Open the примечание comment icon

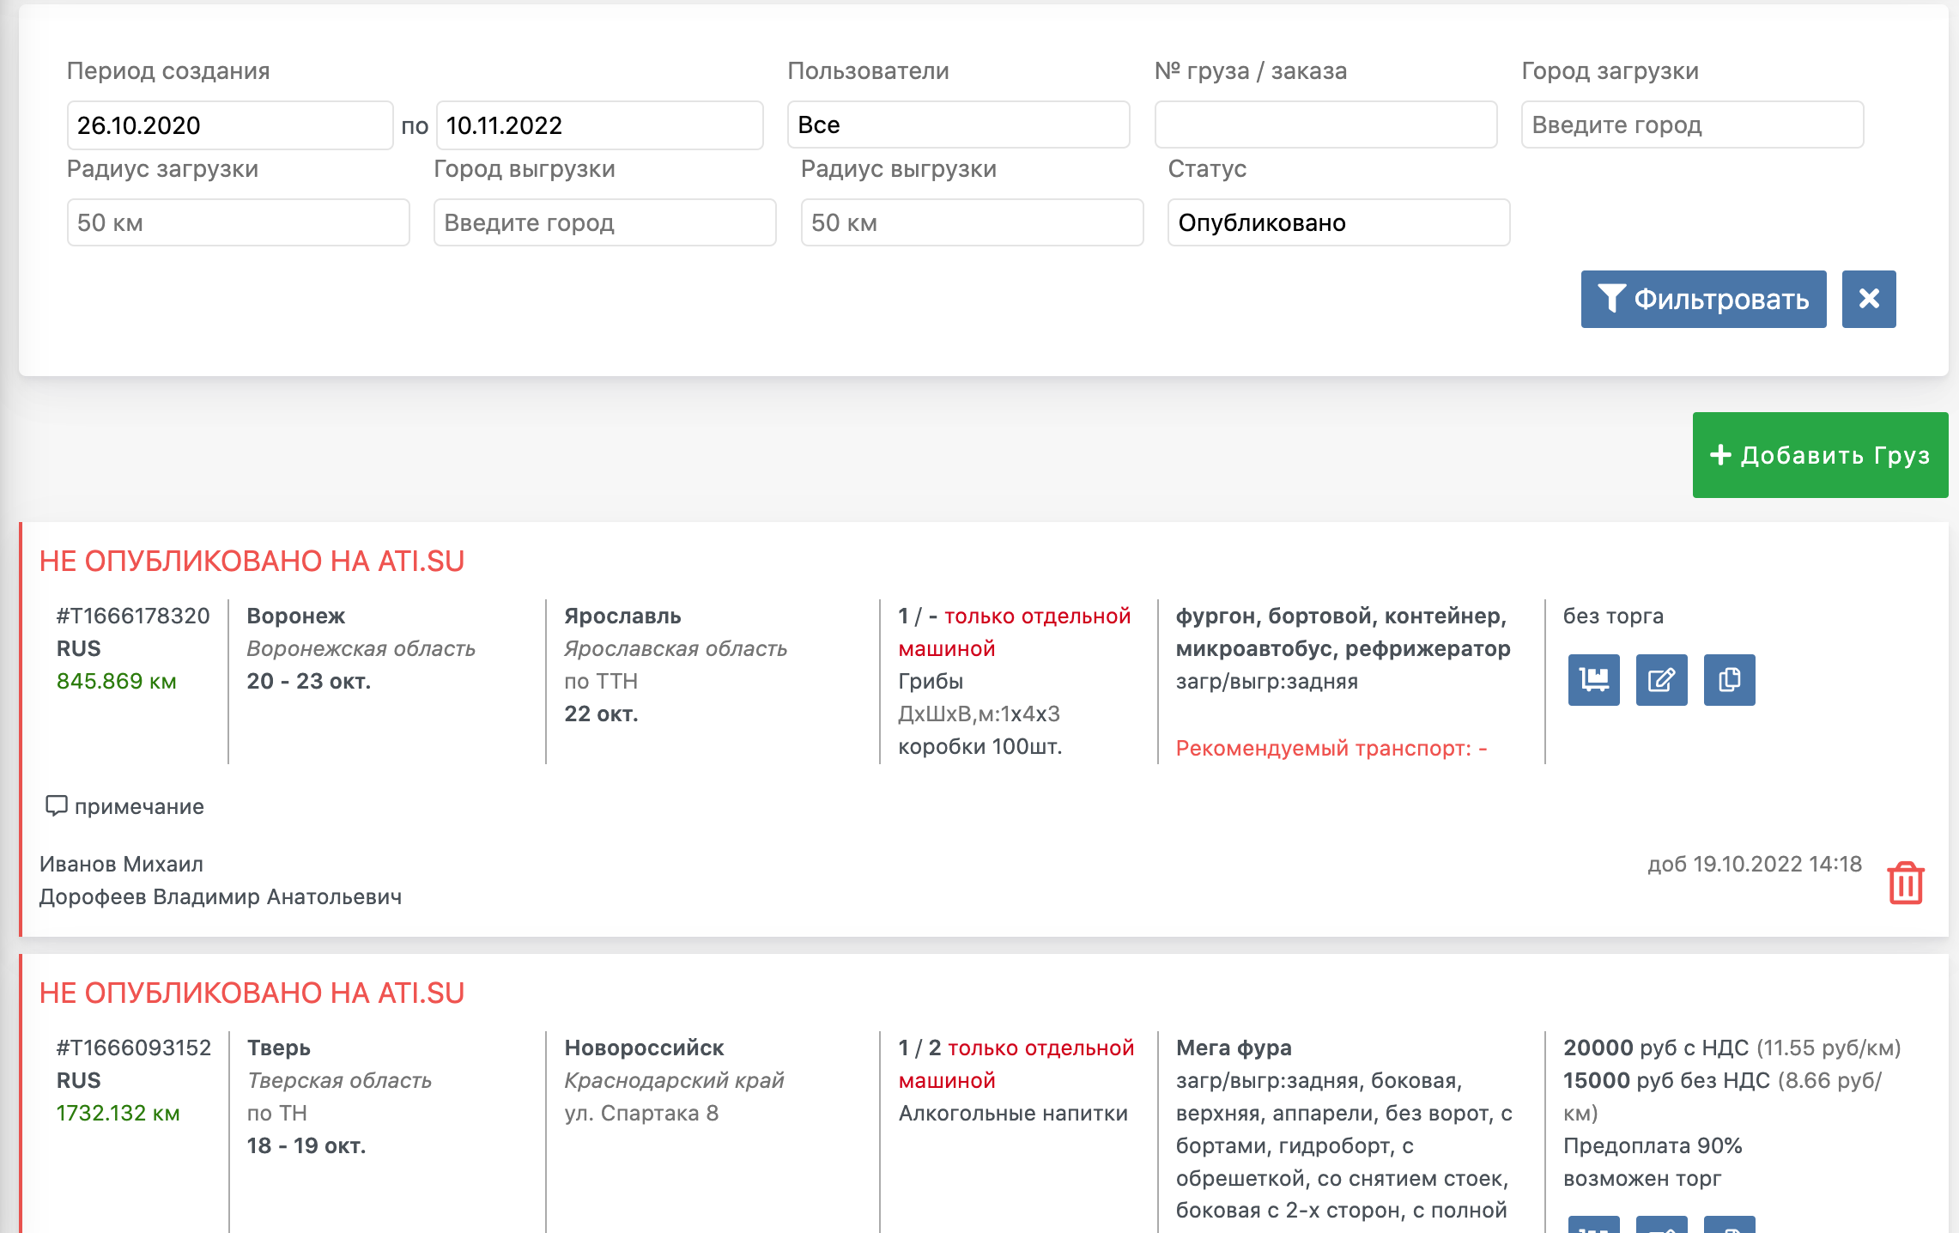click(56, 805)
